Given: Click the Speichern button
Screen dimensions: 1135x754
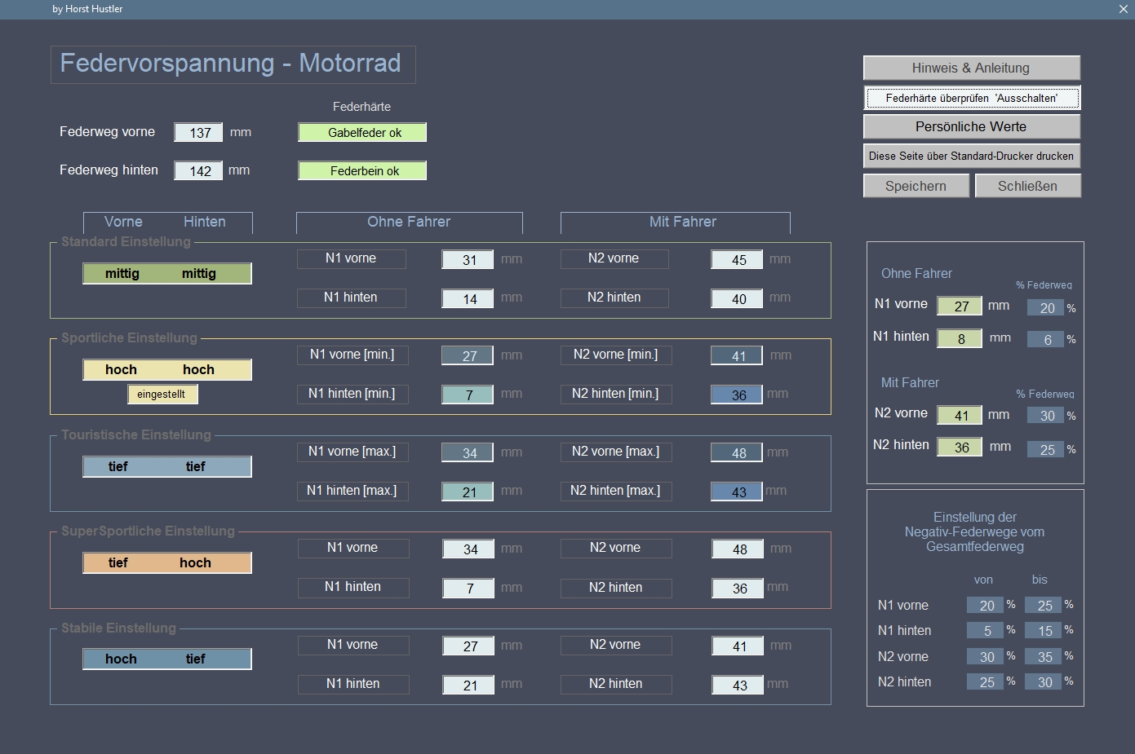Looking at the screenshot, I should (x=916, y=186).
